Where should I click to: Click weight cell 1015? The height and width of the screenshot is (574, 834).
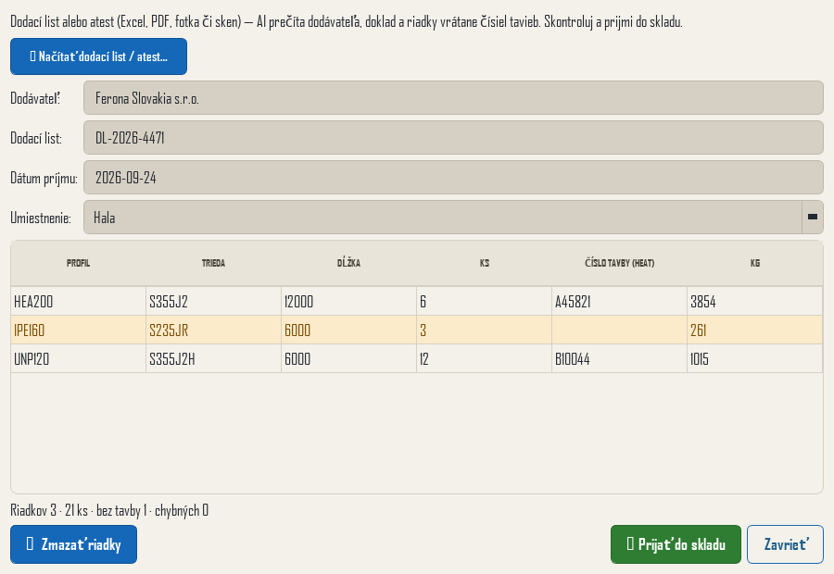tap(754, 359)
